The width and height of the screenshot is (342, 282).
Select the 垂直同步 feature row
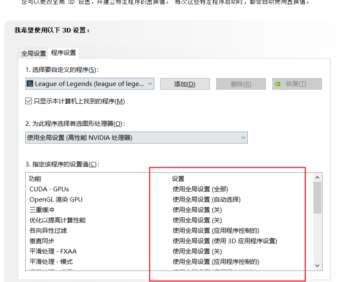(x=169, y=241)
